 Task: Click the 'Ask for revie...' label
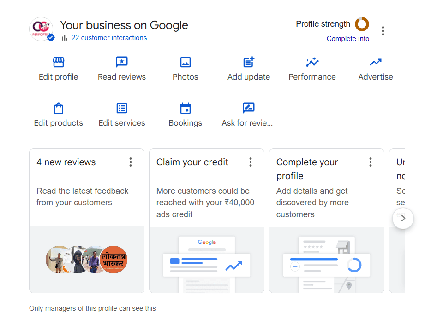247,123
